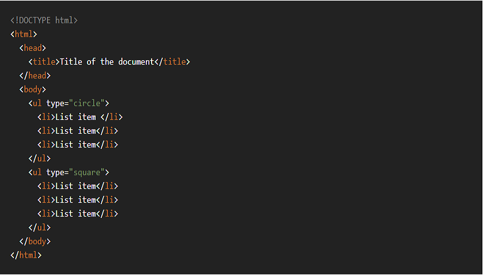Screen dimensions: 483x275
Task: Click the closing ul tag of the circle list
Action: pyautogui.click(x=40, y=158)
